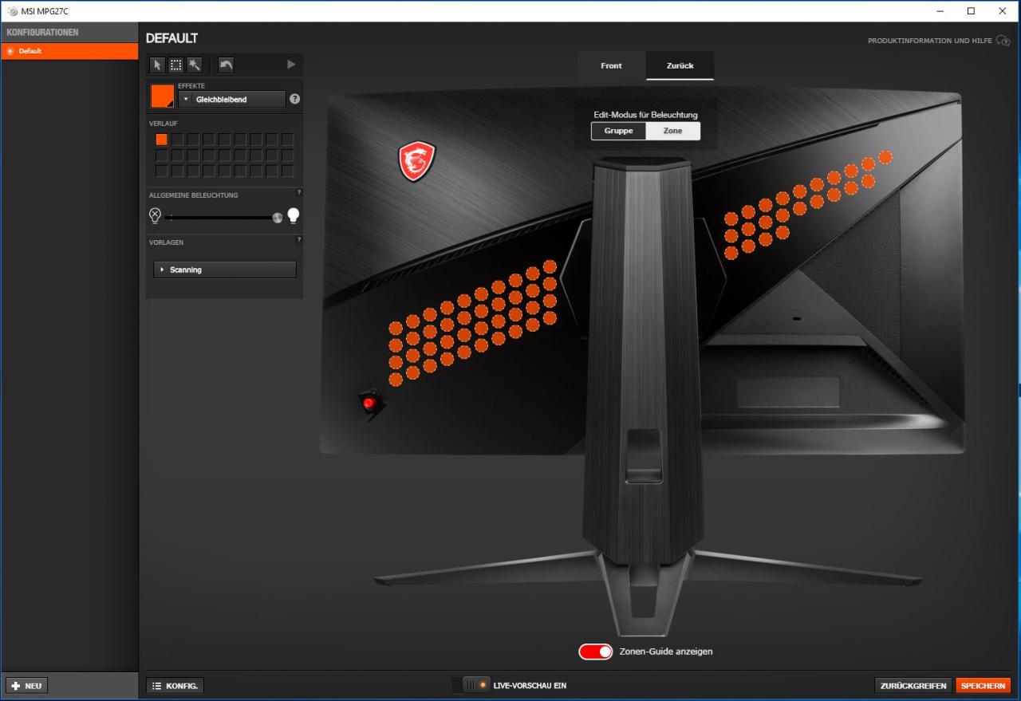Click the Neu button
Viewport: 1021px width, 701px height.
tap(26, 686)
